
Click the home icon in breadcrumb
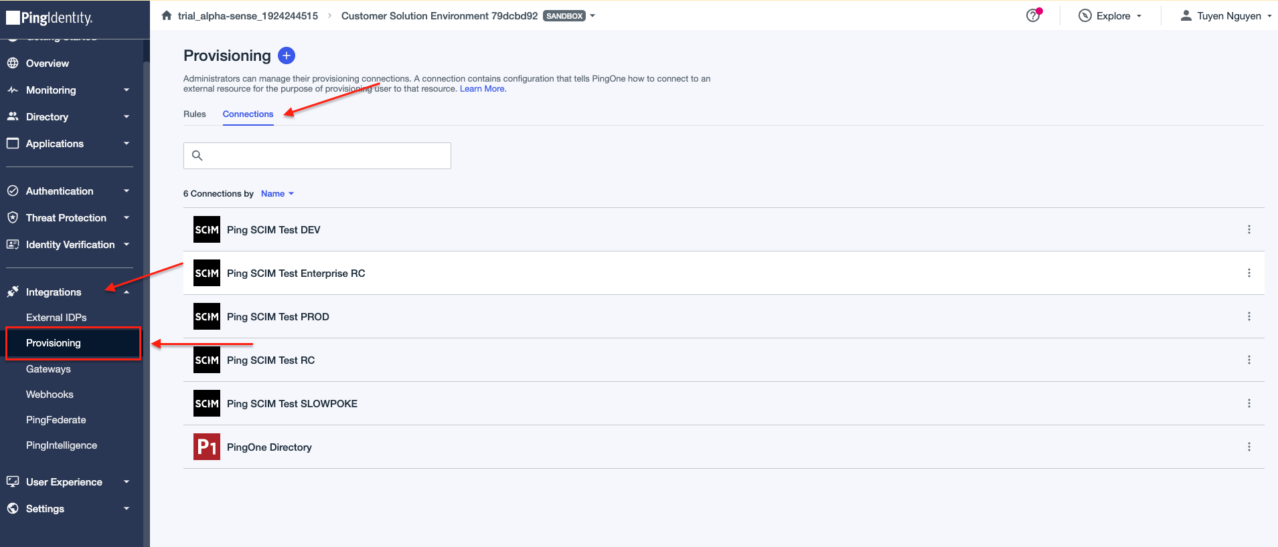click(167, 15)
